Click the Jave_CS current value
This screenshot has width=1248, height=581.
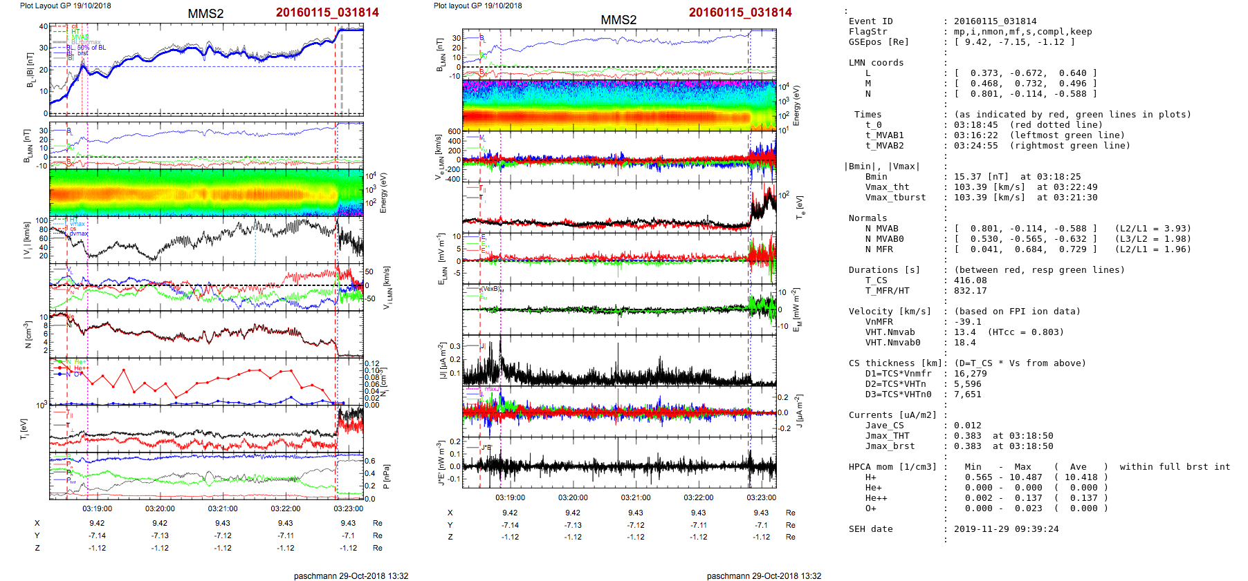967,426
